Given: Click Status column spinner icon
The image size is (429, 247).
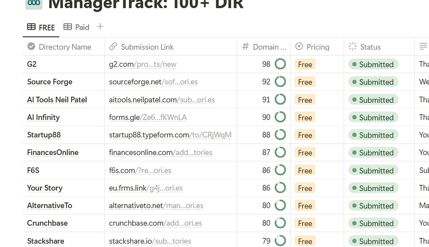Looking at the screenshot, I should point(353,47).
